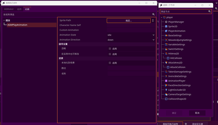Maximize the 选择执行动作 window

pyautogui.click(x=146, y=3)
